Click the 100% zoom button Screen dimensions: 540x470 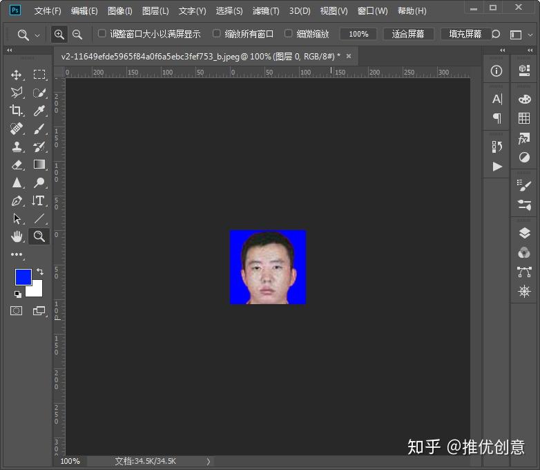tap(358, 34)
